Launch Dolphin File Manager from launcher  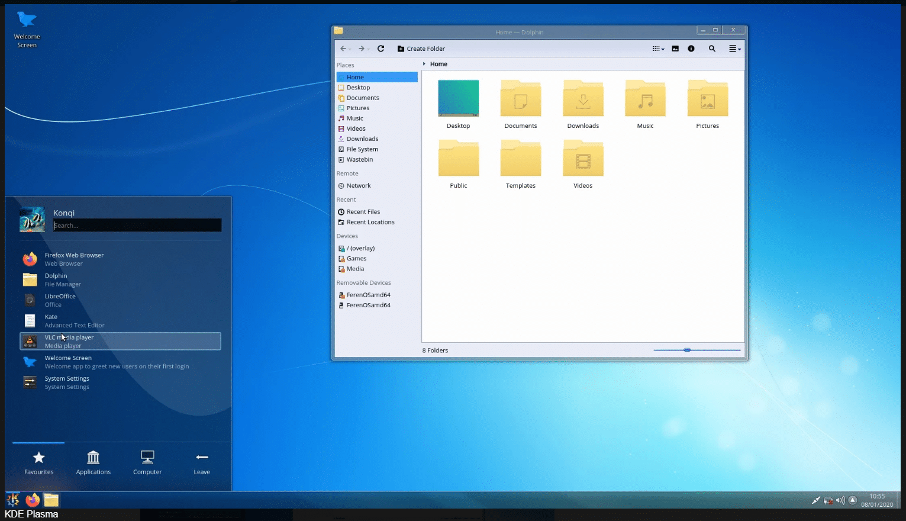click(120, 279)
